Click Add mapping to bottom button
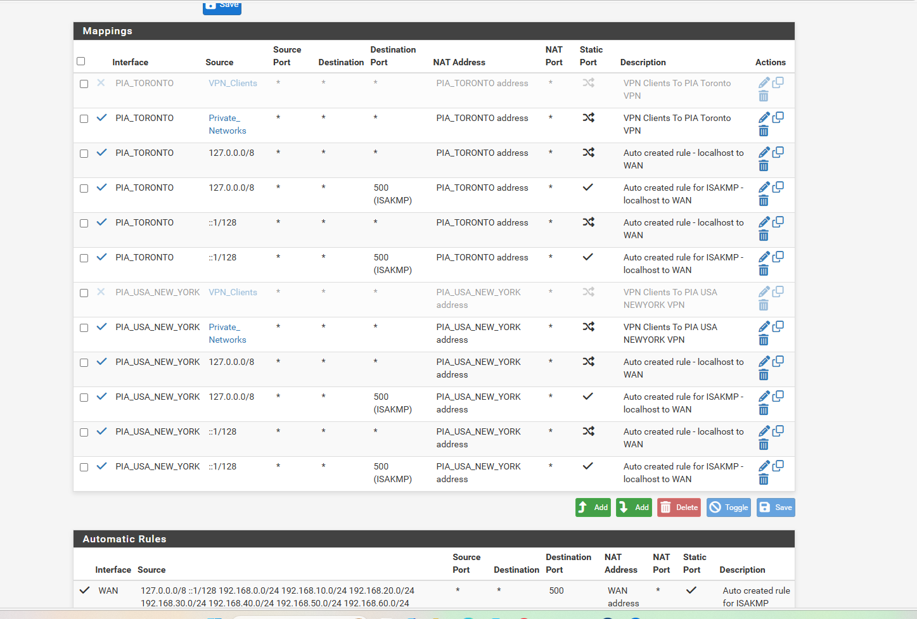The width and height of the screenshot is (917, 619). (634, 507)
